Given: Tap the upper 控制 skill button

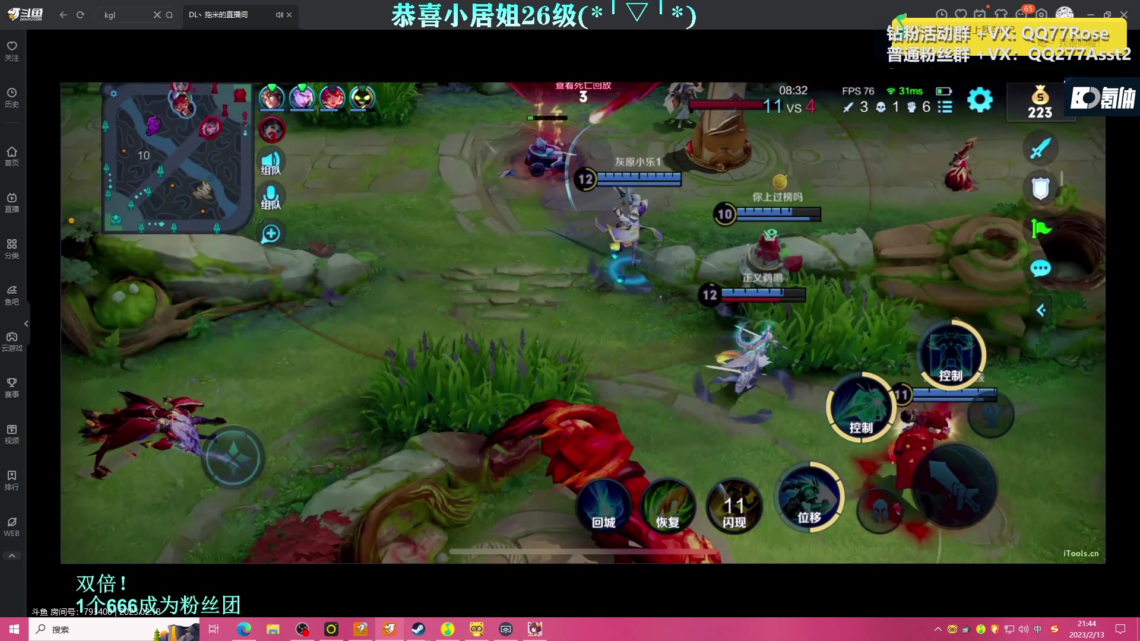Looking at the screenshot, I should [951, 355].
